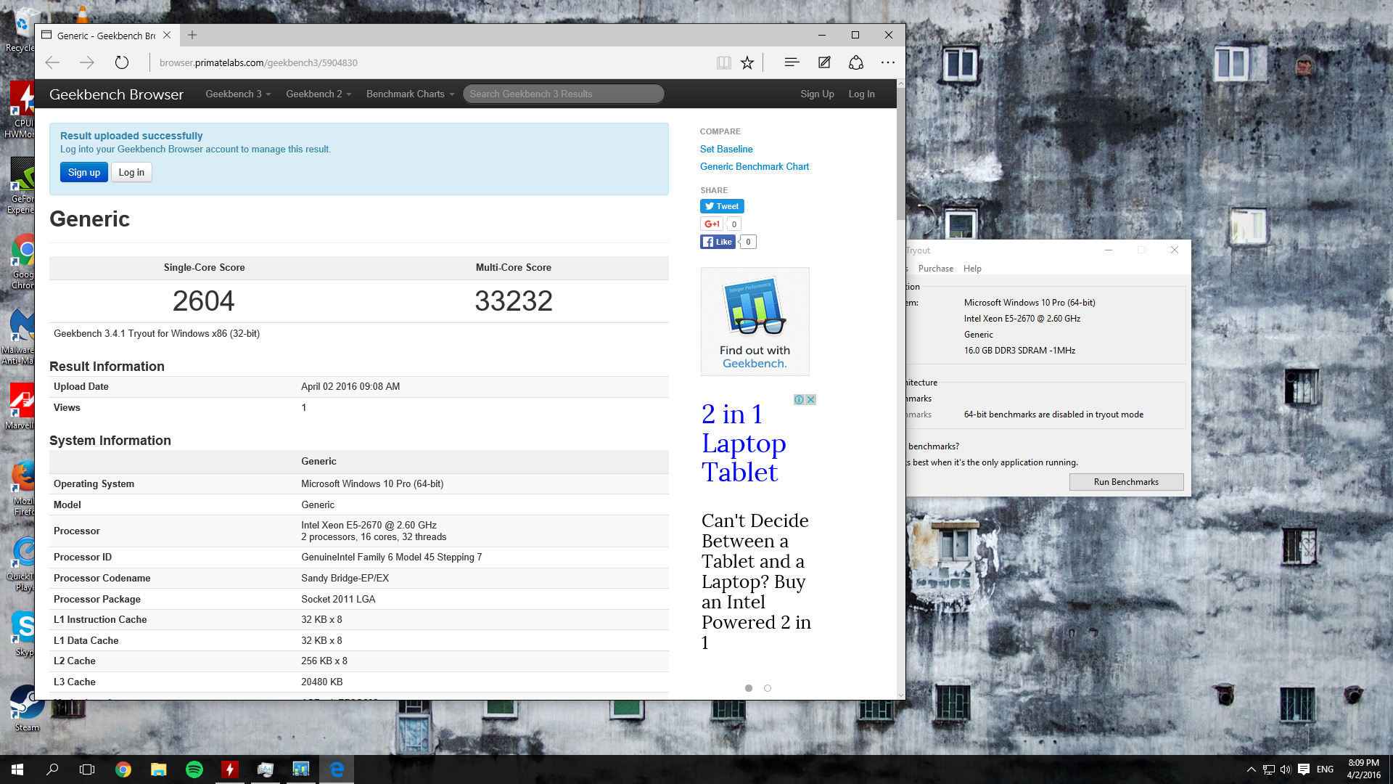Open Edge more actions menu

[x=888, y=62]
